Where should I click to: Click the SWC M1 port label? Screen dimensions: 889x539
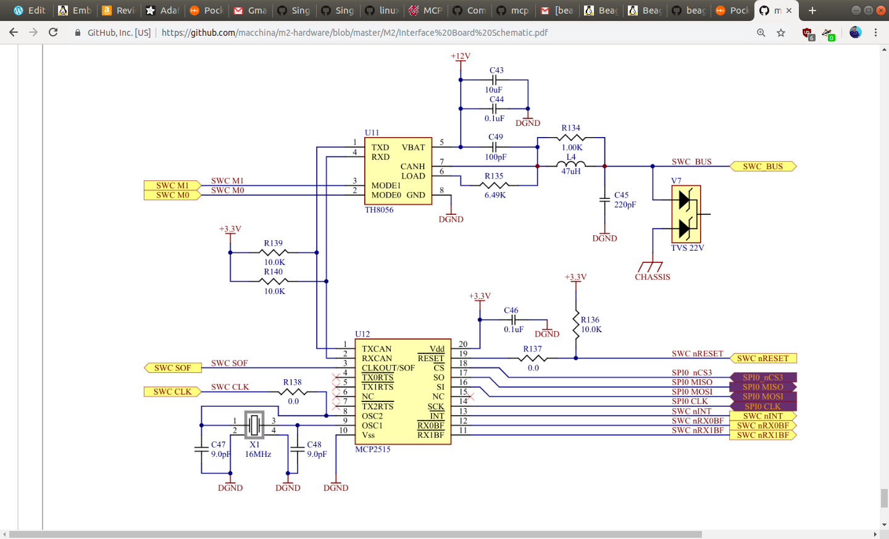coord(173,185)
